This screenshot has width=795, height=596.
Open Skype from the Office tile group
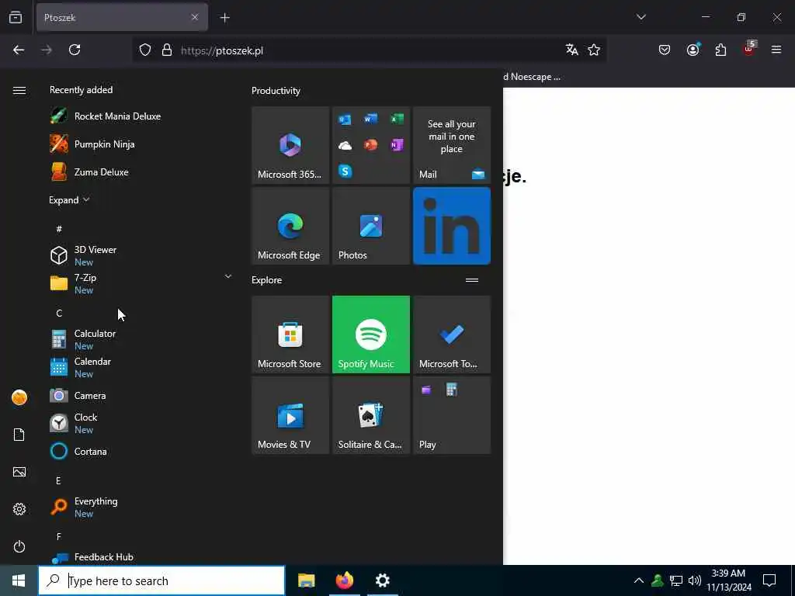coord(345,172)
